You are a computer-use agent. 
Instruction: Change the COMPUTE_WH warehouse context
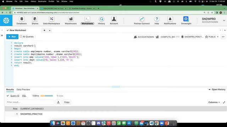[168, 37]
